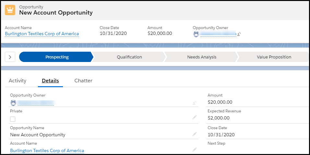
Task: Click change owner icon in header
Action: coord(239,34)
